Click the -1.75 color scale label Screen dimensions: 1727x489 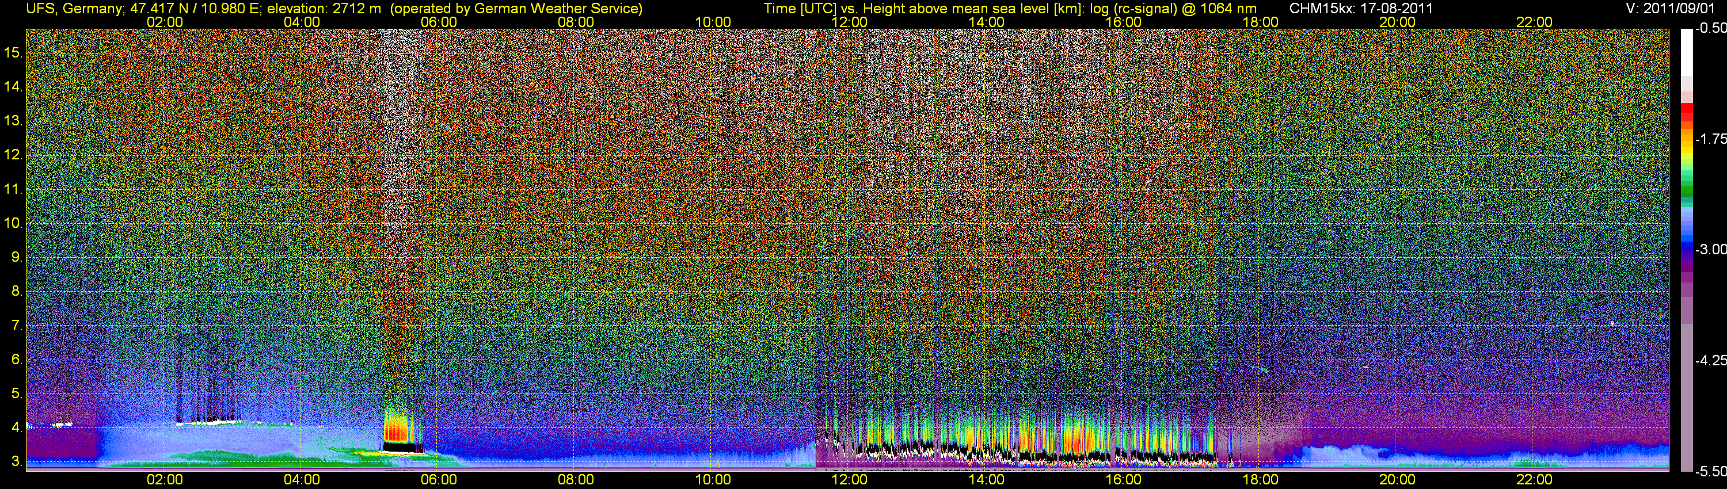tap(1710, 139)
